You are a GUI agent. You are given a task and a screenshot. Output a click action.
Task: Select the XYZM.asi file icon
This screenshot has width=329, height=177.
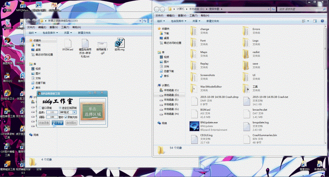click(67, 44)
